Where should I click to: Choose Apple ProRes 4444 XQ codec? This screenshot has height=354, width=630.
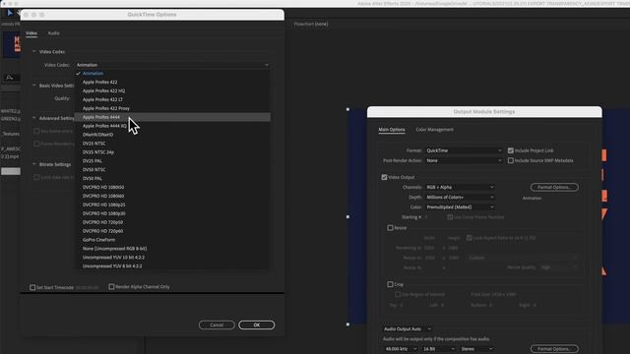click(172, 126)
